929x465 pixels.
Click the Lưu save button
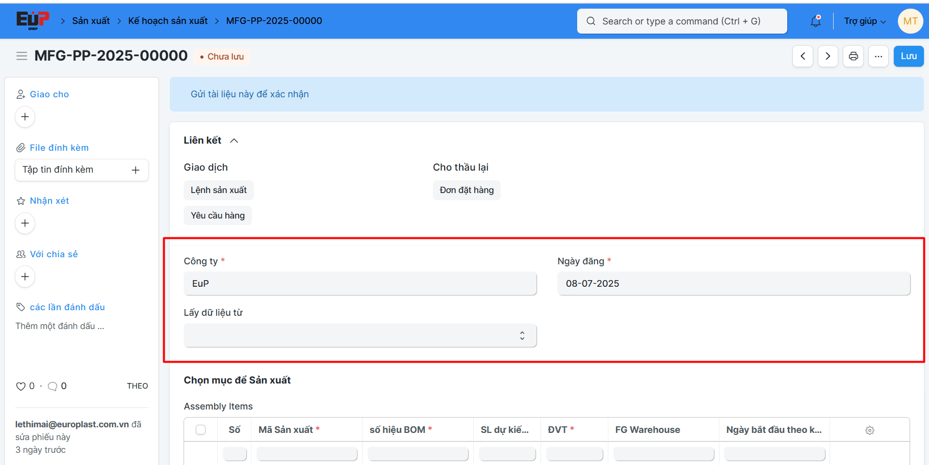coord(908,56)
